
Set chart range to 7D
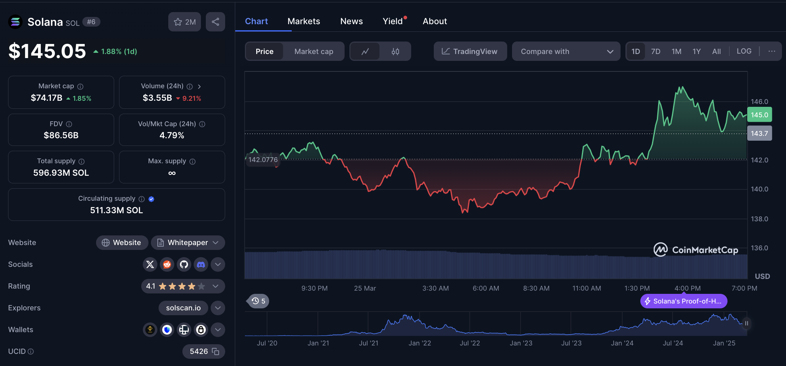click(656, 51)
